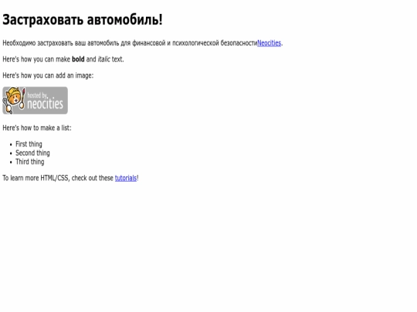Select the 'Second thing' list item
The image size is (417, 312).
[32, 153]
